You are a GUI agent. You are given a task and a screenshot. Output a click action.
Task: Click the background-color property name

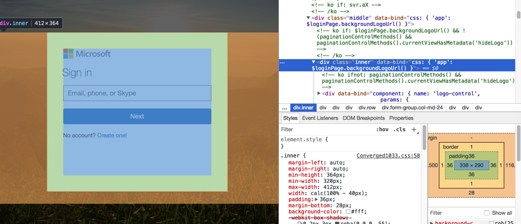[x=312, y=212]
